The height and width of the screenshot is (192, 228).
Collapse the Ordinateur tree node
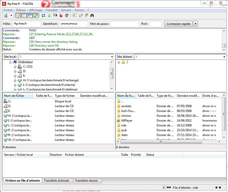click(x=10, y=62)
